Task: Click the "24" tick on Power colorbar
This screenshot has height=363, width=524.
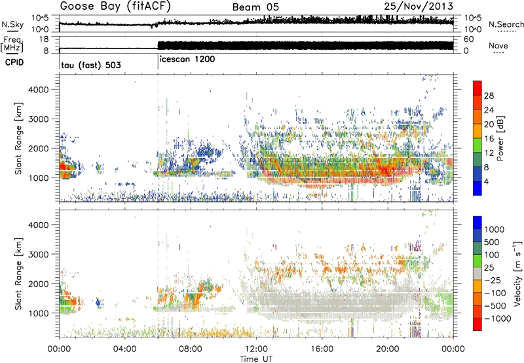Action: click(489, 110)
